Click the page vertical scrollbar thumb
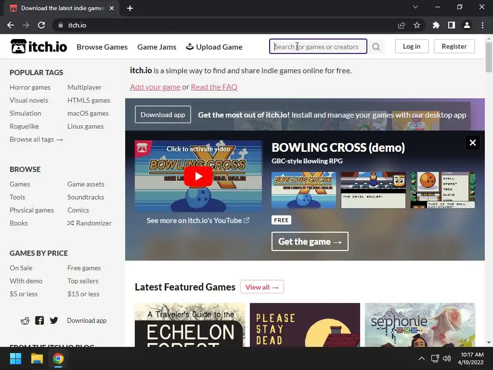Viewport: 493px width, 370px height. click(x=489, y=57)
